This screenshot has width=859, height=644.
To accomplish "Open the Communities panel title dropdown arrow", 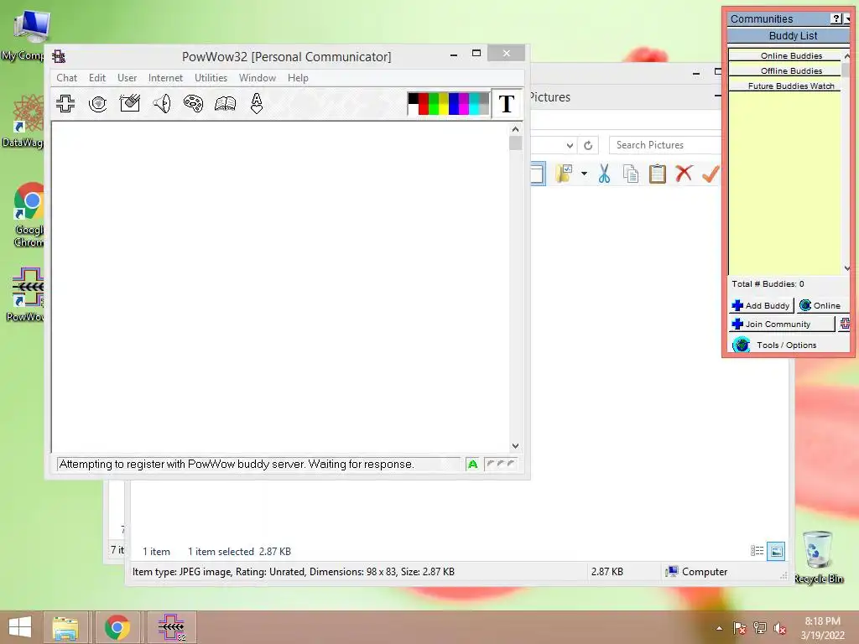I will click(x=847, y=18).
